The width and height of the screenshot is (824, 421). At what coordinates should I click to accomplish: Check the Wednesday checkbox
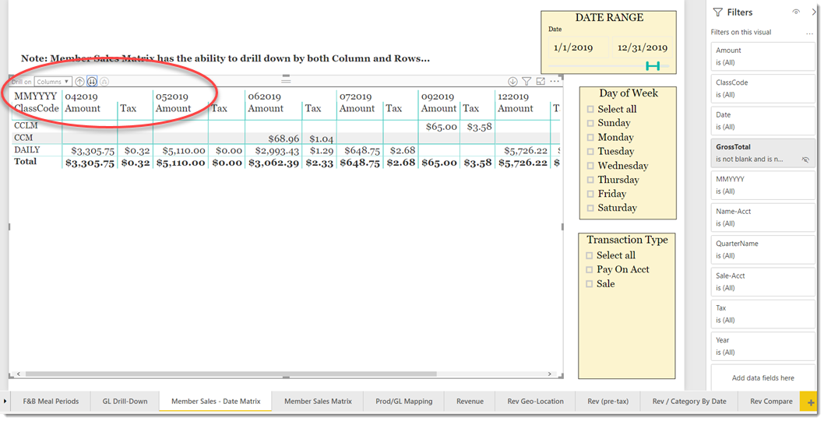pos(590,166)
